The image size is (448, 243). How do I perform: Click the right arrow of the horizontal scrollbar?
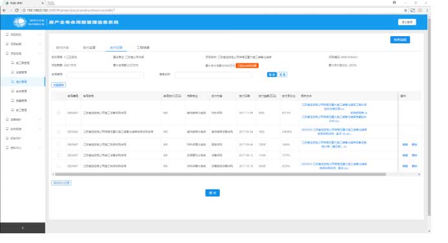419,174
